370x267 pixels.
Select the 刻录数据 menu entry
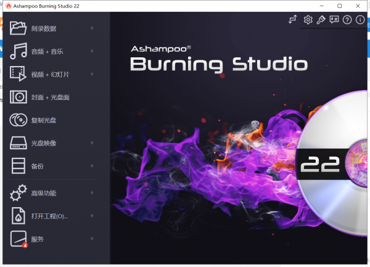coord(44,28)
